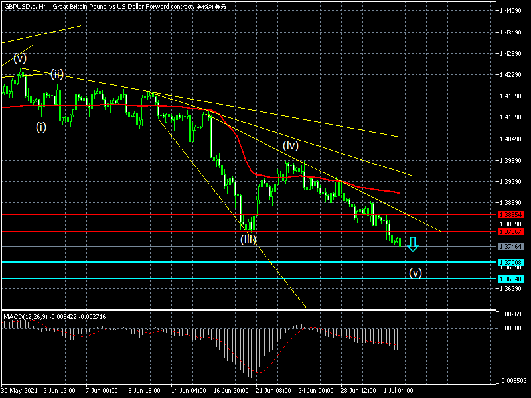Click the 0.000000 MACD scale value

pos(512,328)
